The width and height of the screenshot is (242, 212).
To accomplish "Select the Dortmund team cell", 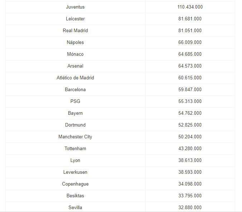I will (75, 125).
